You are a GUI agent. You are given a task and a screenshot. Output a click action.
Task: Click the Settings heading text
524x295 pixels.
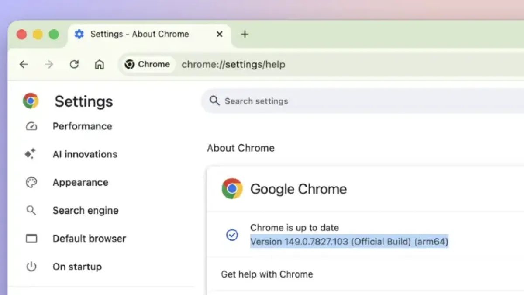click(83, 101)
